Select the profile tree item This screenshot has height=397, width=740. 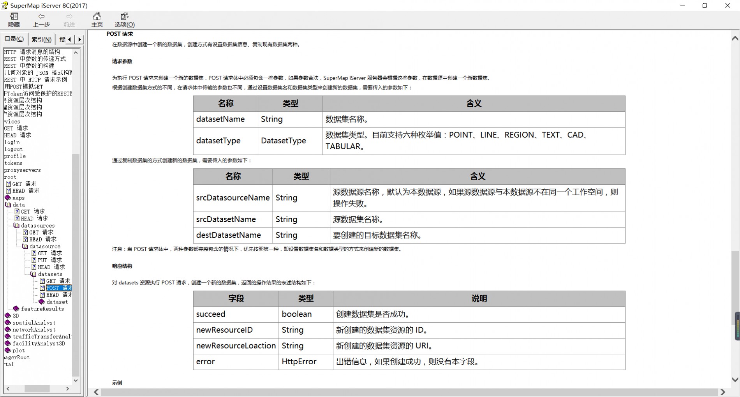15,156
